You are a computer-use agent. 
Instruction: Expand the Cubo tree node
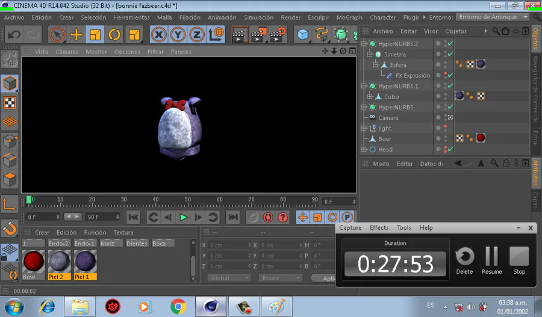click(370, 96)
